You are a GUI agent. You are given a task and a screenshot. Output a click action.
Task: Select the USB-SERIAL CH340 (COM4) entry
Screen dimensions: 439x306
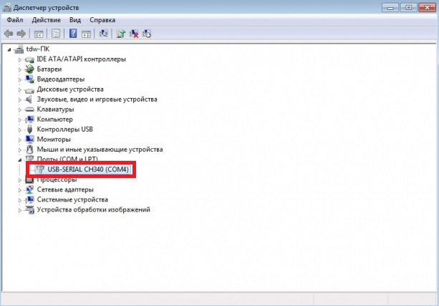pos(88,169)
